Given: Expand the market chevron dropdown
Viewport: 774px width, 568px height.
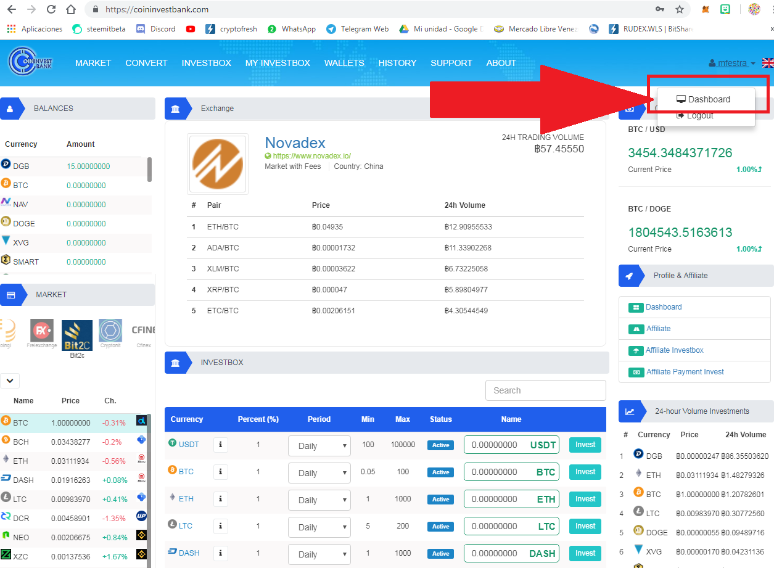Looking at the screenshot, I should 11,381.
